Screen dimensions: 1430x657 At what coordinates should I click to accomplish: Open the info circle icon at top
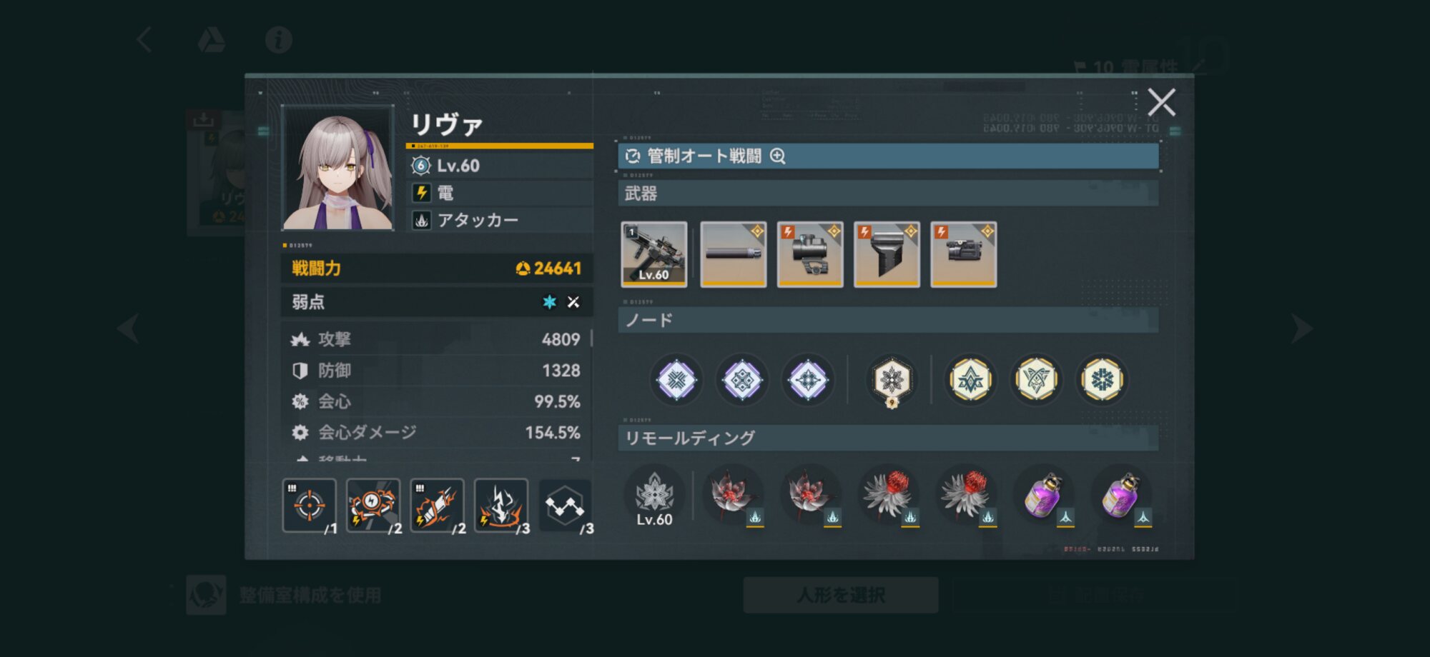(278, 39)
